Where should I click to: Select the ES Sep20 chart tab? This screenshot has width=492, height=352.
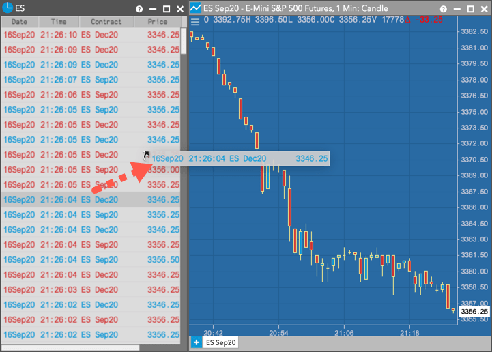(221, 342)
